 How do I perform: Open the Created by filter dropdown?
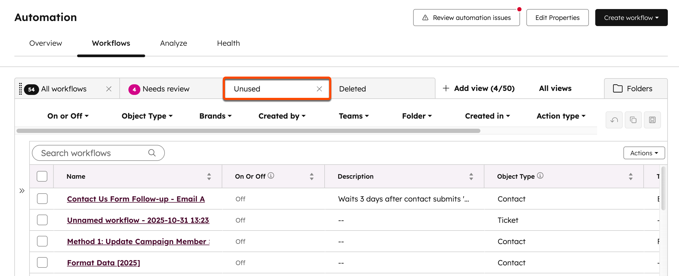pos(282,116)
